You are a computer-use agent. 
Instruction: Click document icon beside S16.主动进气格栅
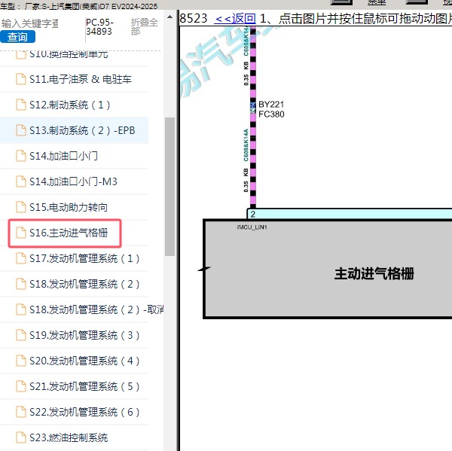tap(21, 233)
